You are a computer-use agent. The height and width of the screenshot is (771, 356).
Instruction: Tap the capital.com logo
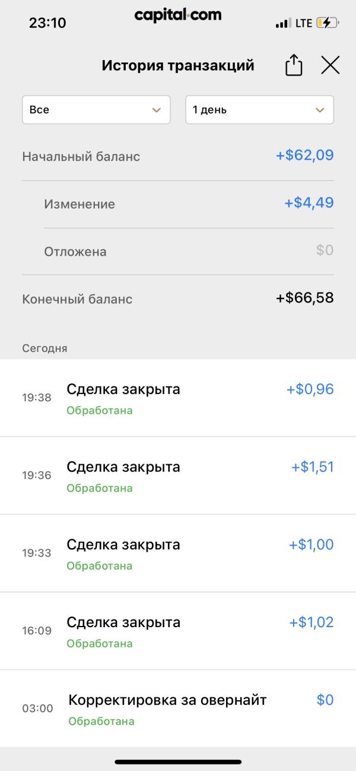178,15
